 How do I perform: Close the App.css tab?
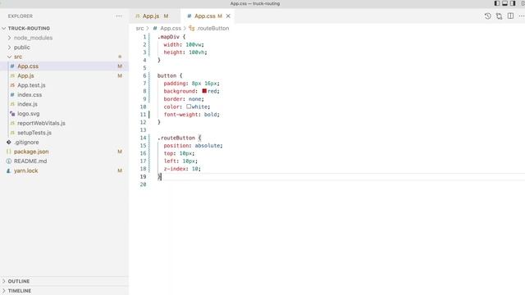tap(228, 16)
